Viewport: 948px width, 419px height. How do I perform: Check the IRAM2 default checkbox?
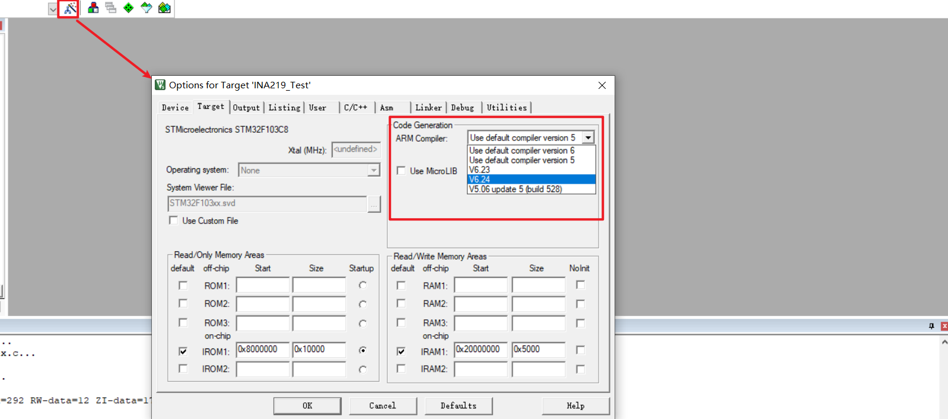point(401,369)
